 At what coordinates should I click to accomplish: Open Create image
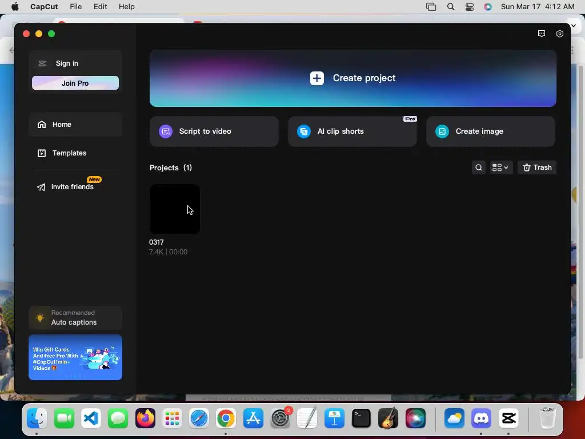point(490,131)
